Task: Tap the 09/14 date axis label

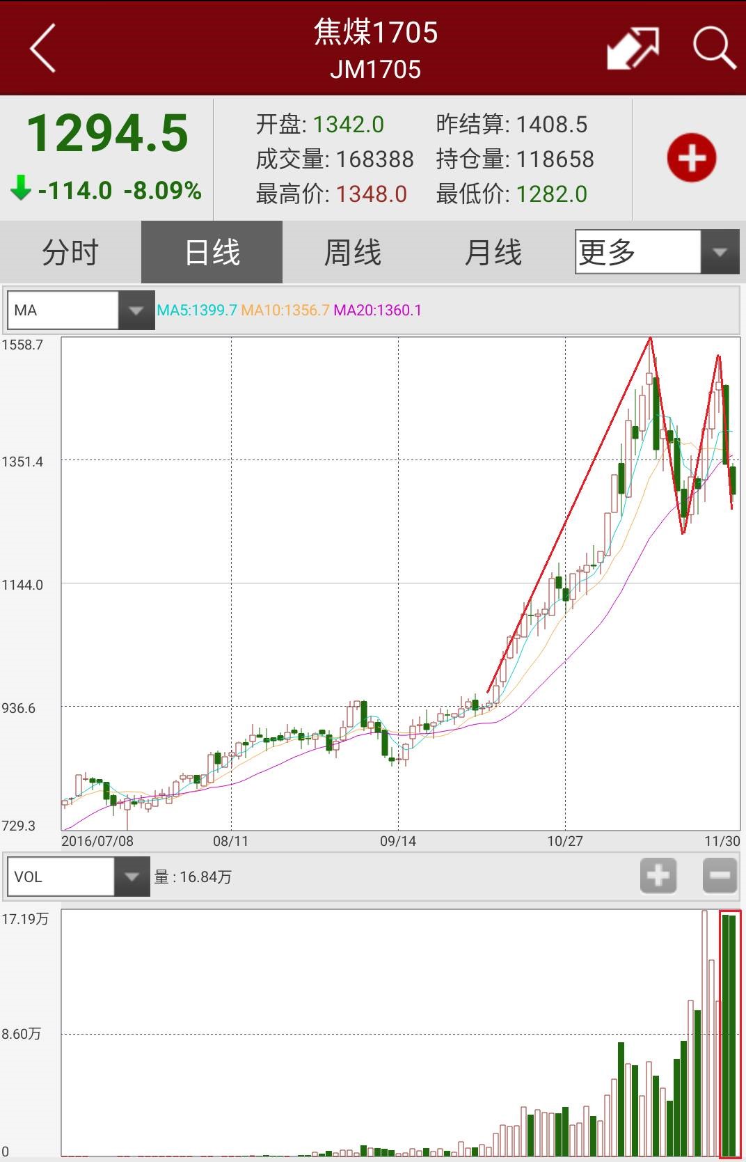Action: pyautogui.click(x=397, y=841)
